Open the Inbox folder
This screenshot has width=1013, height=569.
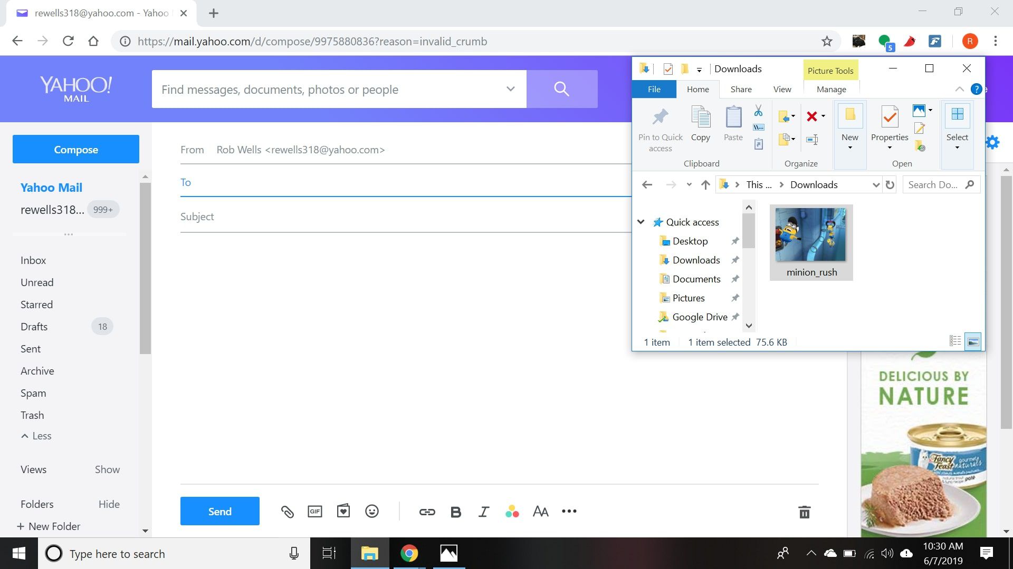pos(33,260)
